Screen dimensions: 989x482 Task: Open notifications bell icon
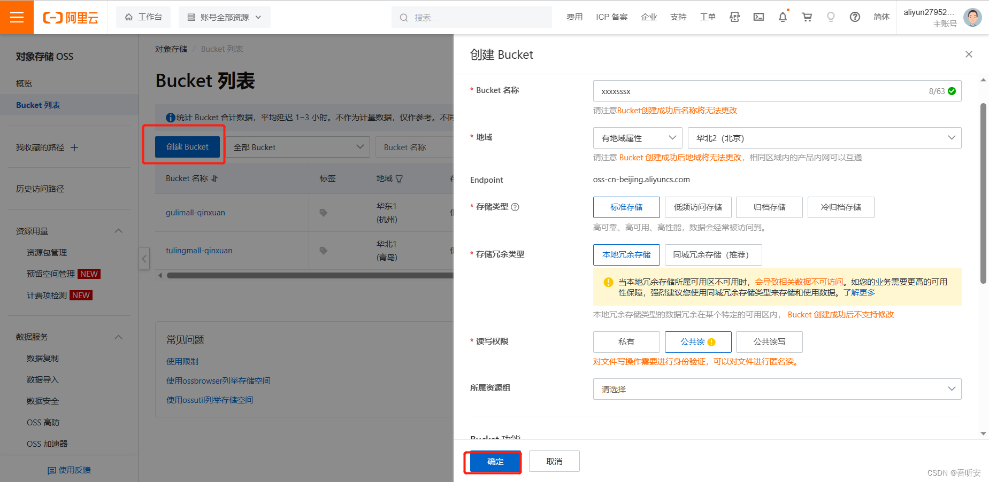click(783, 17)
